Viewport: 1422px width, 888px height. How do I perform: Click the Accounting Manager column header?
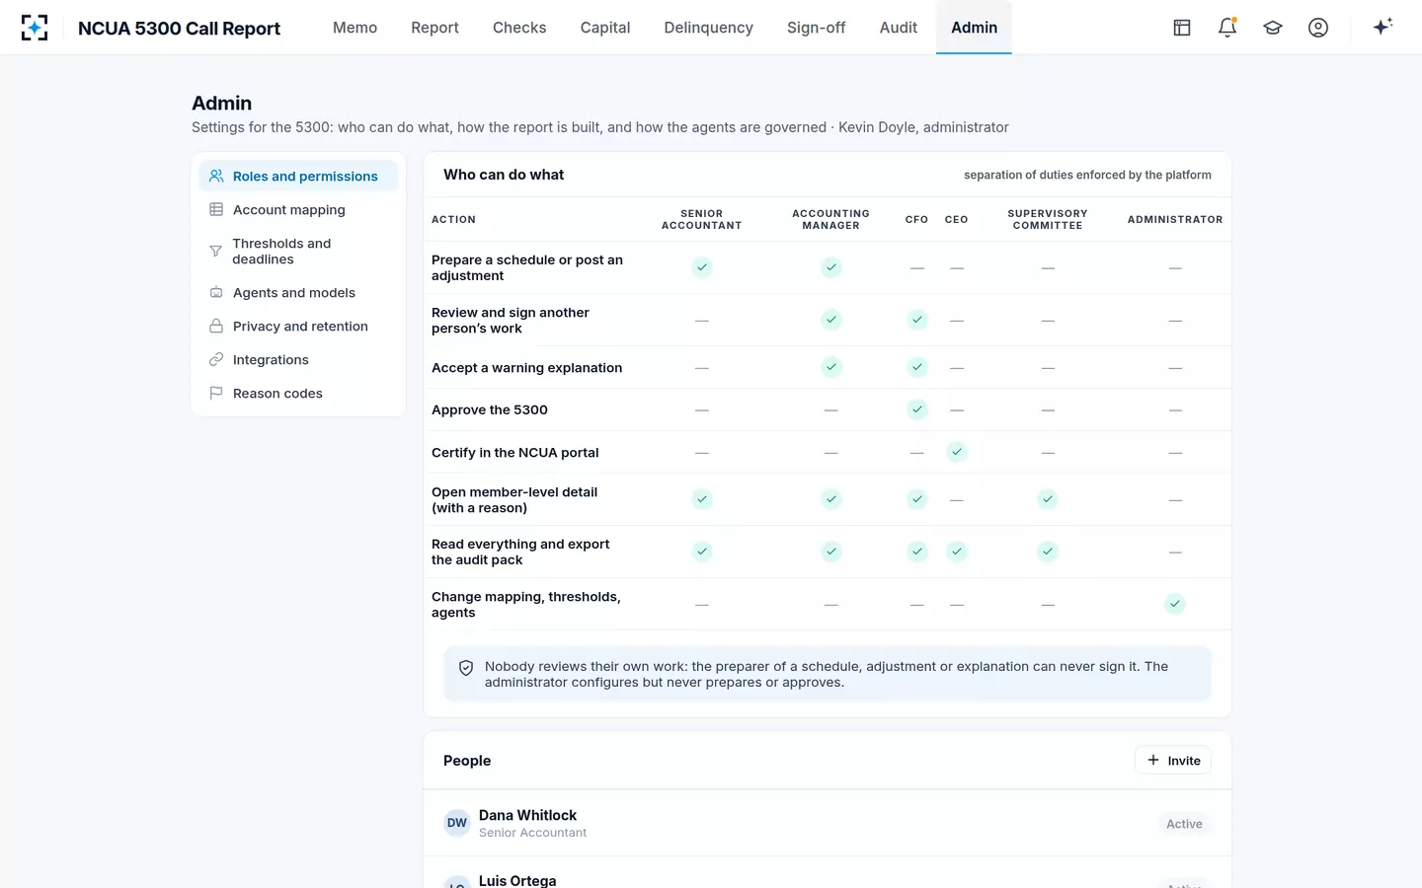coord(831,219)
